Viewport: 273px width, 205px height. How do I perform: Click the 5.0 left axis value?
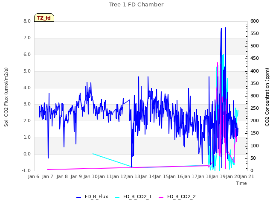27,71
